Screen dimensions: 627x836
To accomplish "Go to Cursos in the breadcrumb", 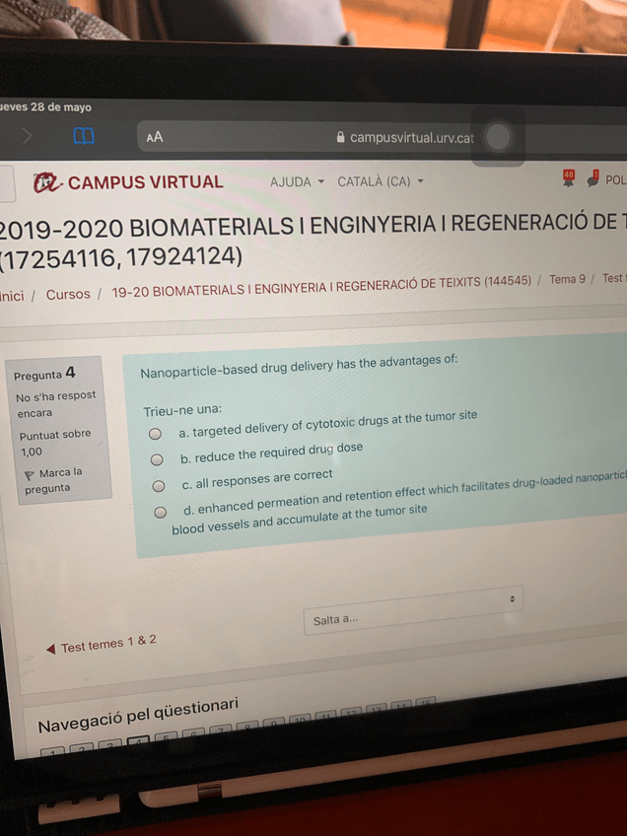I will coord(68,295).
